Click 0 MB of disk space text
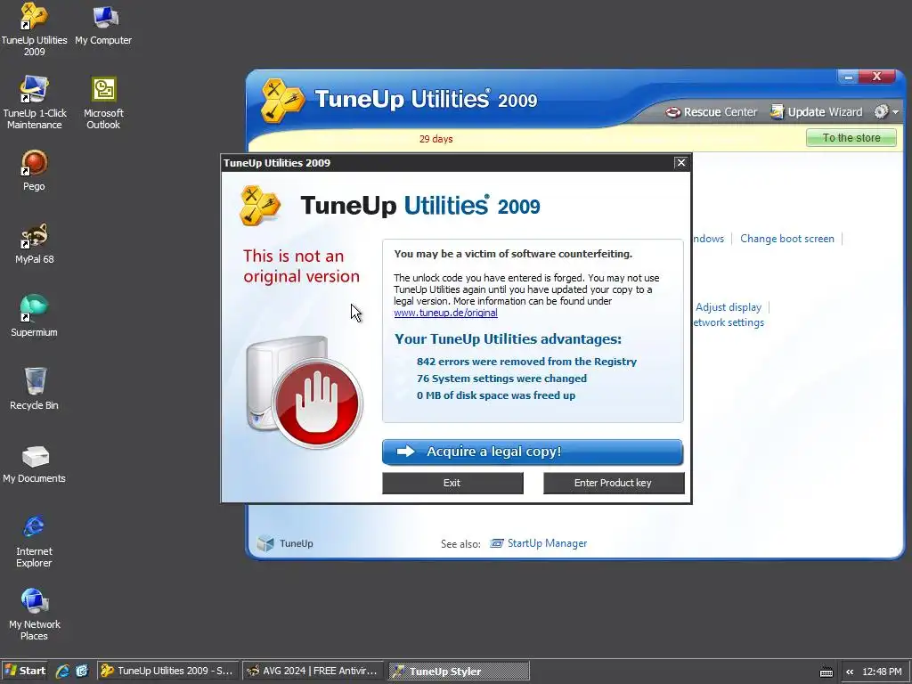This screenshot has width=912, height=684. [x=495, y=395]
